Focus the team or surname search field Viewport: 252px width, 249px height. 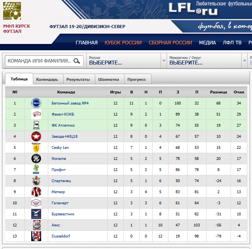39,61
